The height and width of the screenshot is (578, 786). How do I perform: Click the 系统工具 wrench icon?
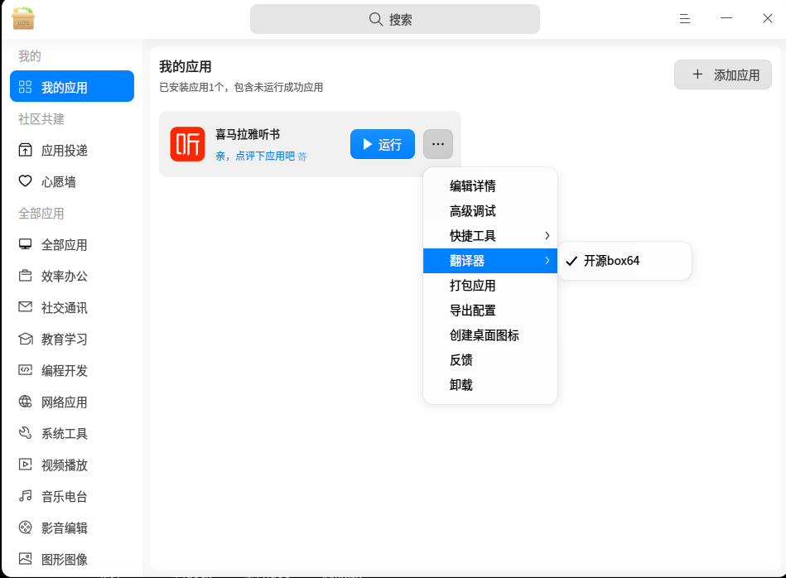tap(25, 432)
